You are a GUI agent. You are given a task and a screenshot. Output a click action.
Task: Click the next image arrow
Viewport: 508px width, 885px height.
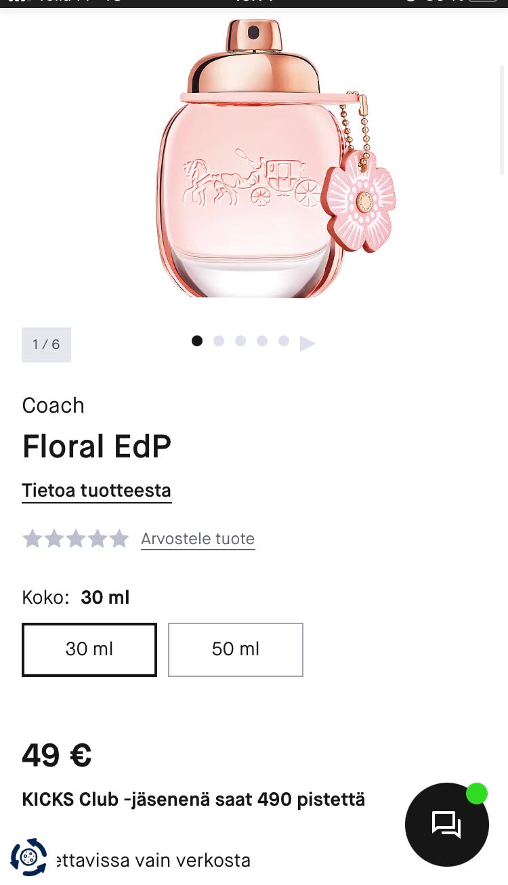coord(308,344)
